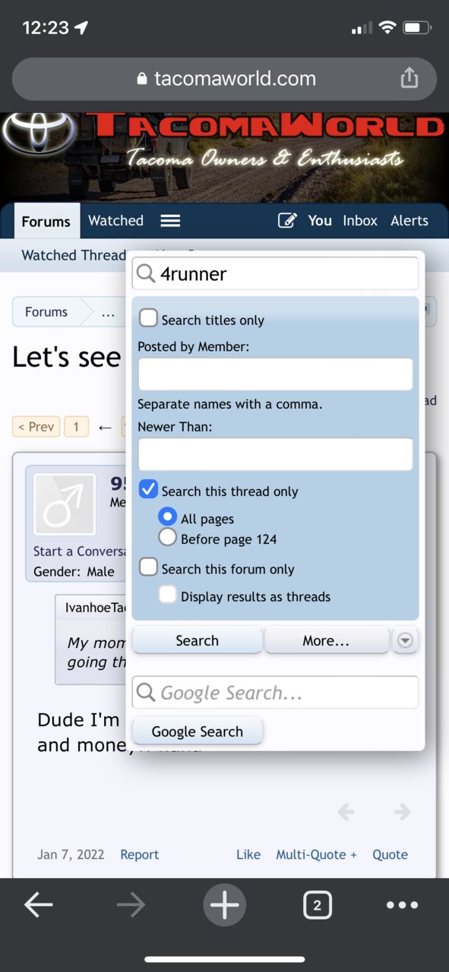Open the browser three-dots menu

click(402, 904)
